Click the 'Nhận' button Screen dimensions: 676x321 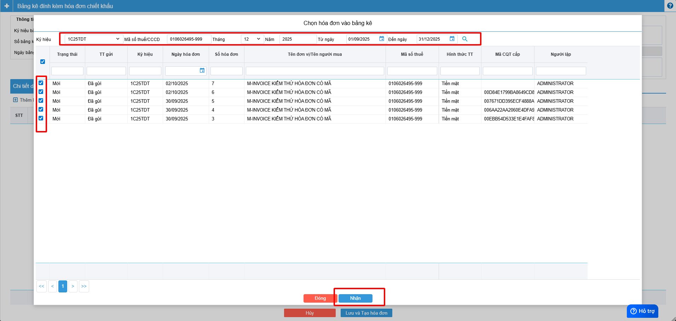355,298
